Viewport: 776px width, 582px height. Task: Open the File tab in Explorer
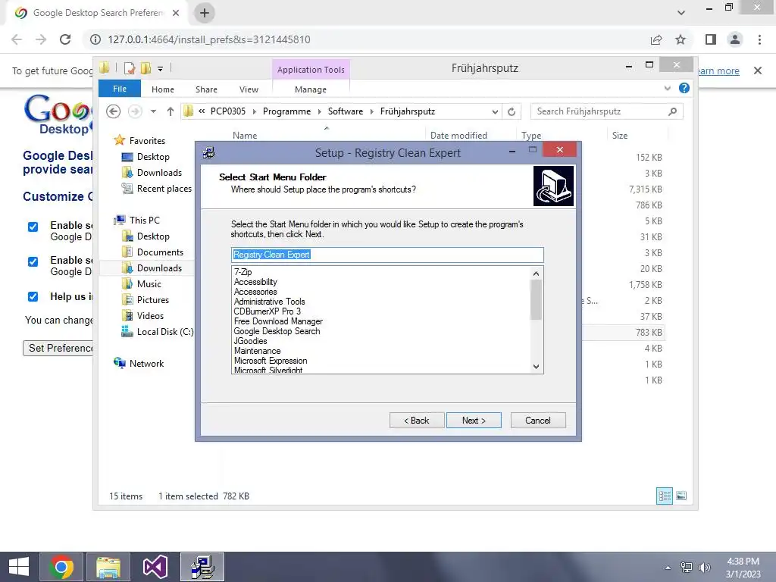coord(120,89)
